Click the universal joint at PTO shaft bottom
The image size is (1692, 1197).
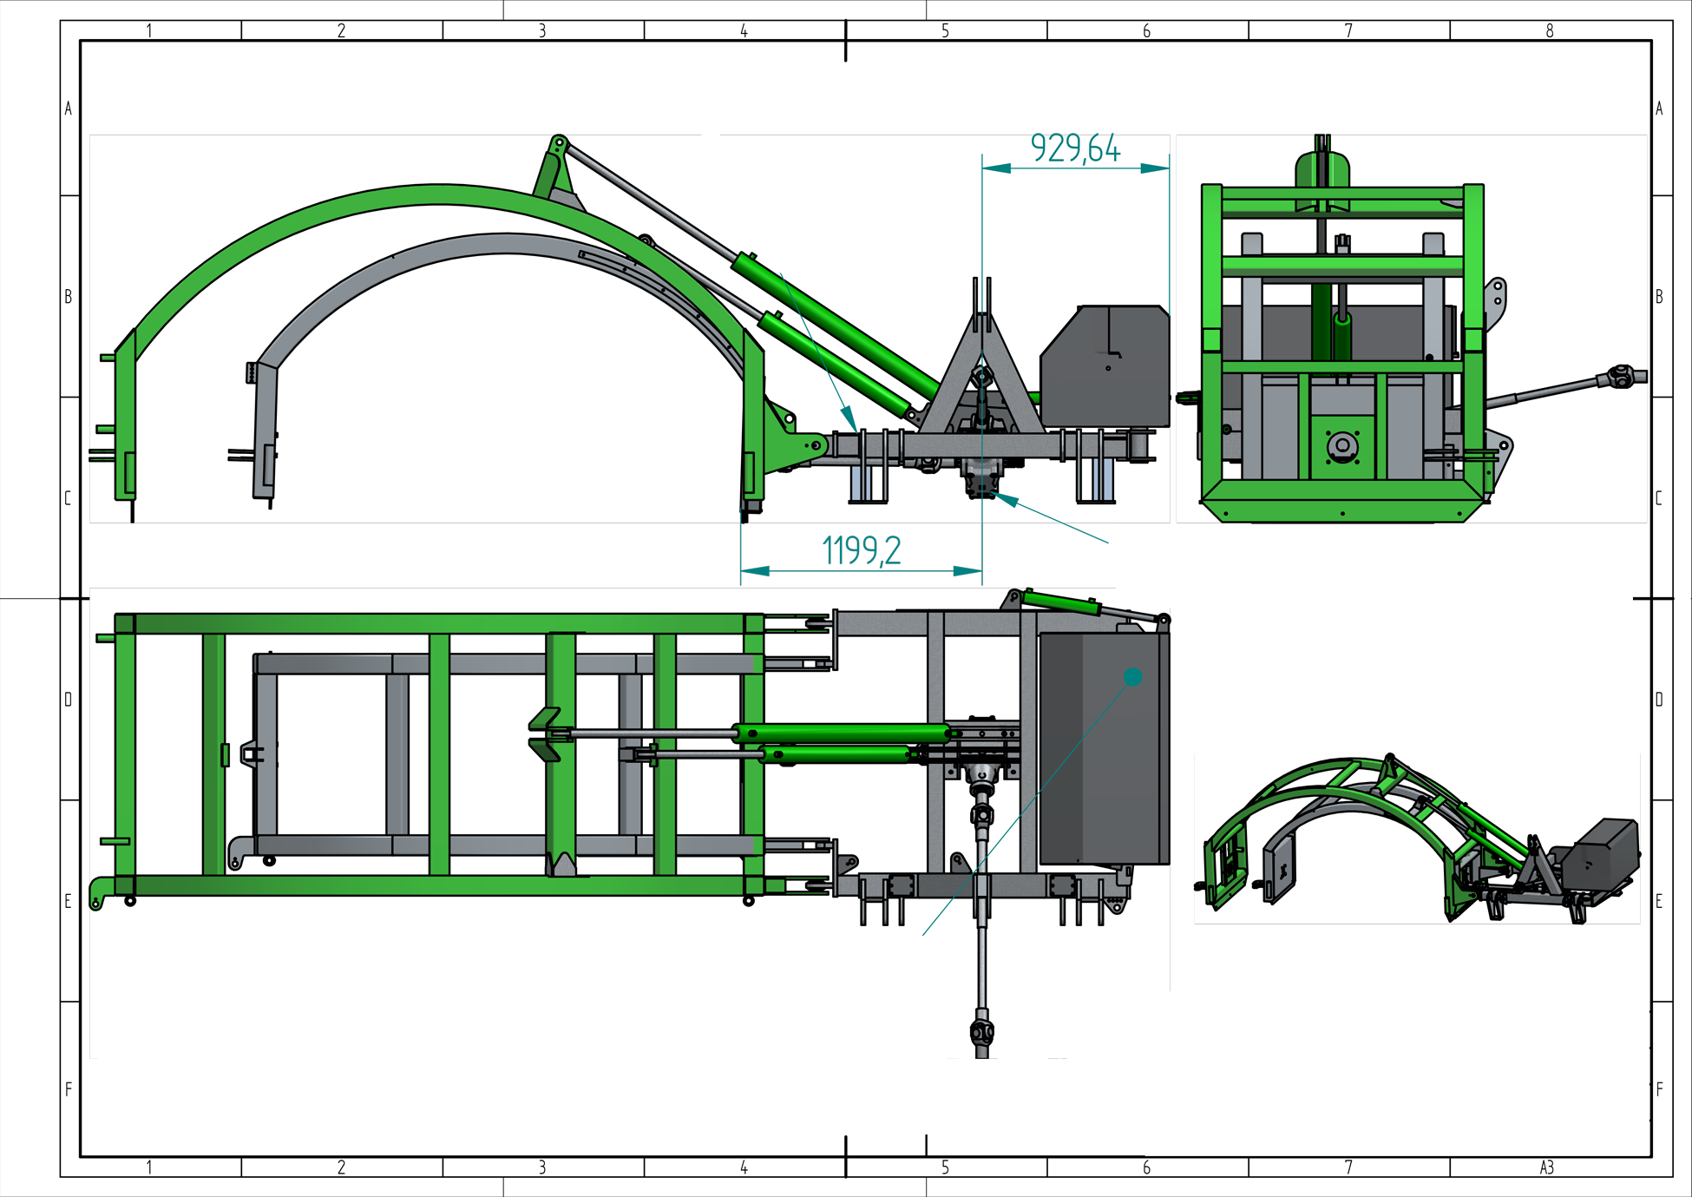pos(981,1032)
